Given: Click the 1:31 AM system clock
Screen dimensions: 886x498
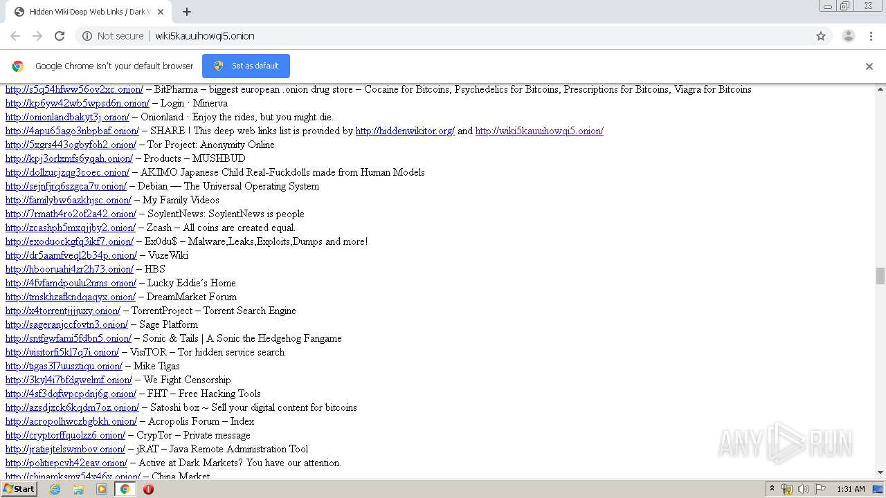Looking at the screenshot, I should [851, 489].
